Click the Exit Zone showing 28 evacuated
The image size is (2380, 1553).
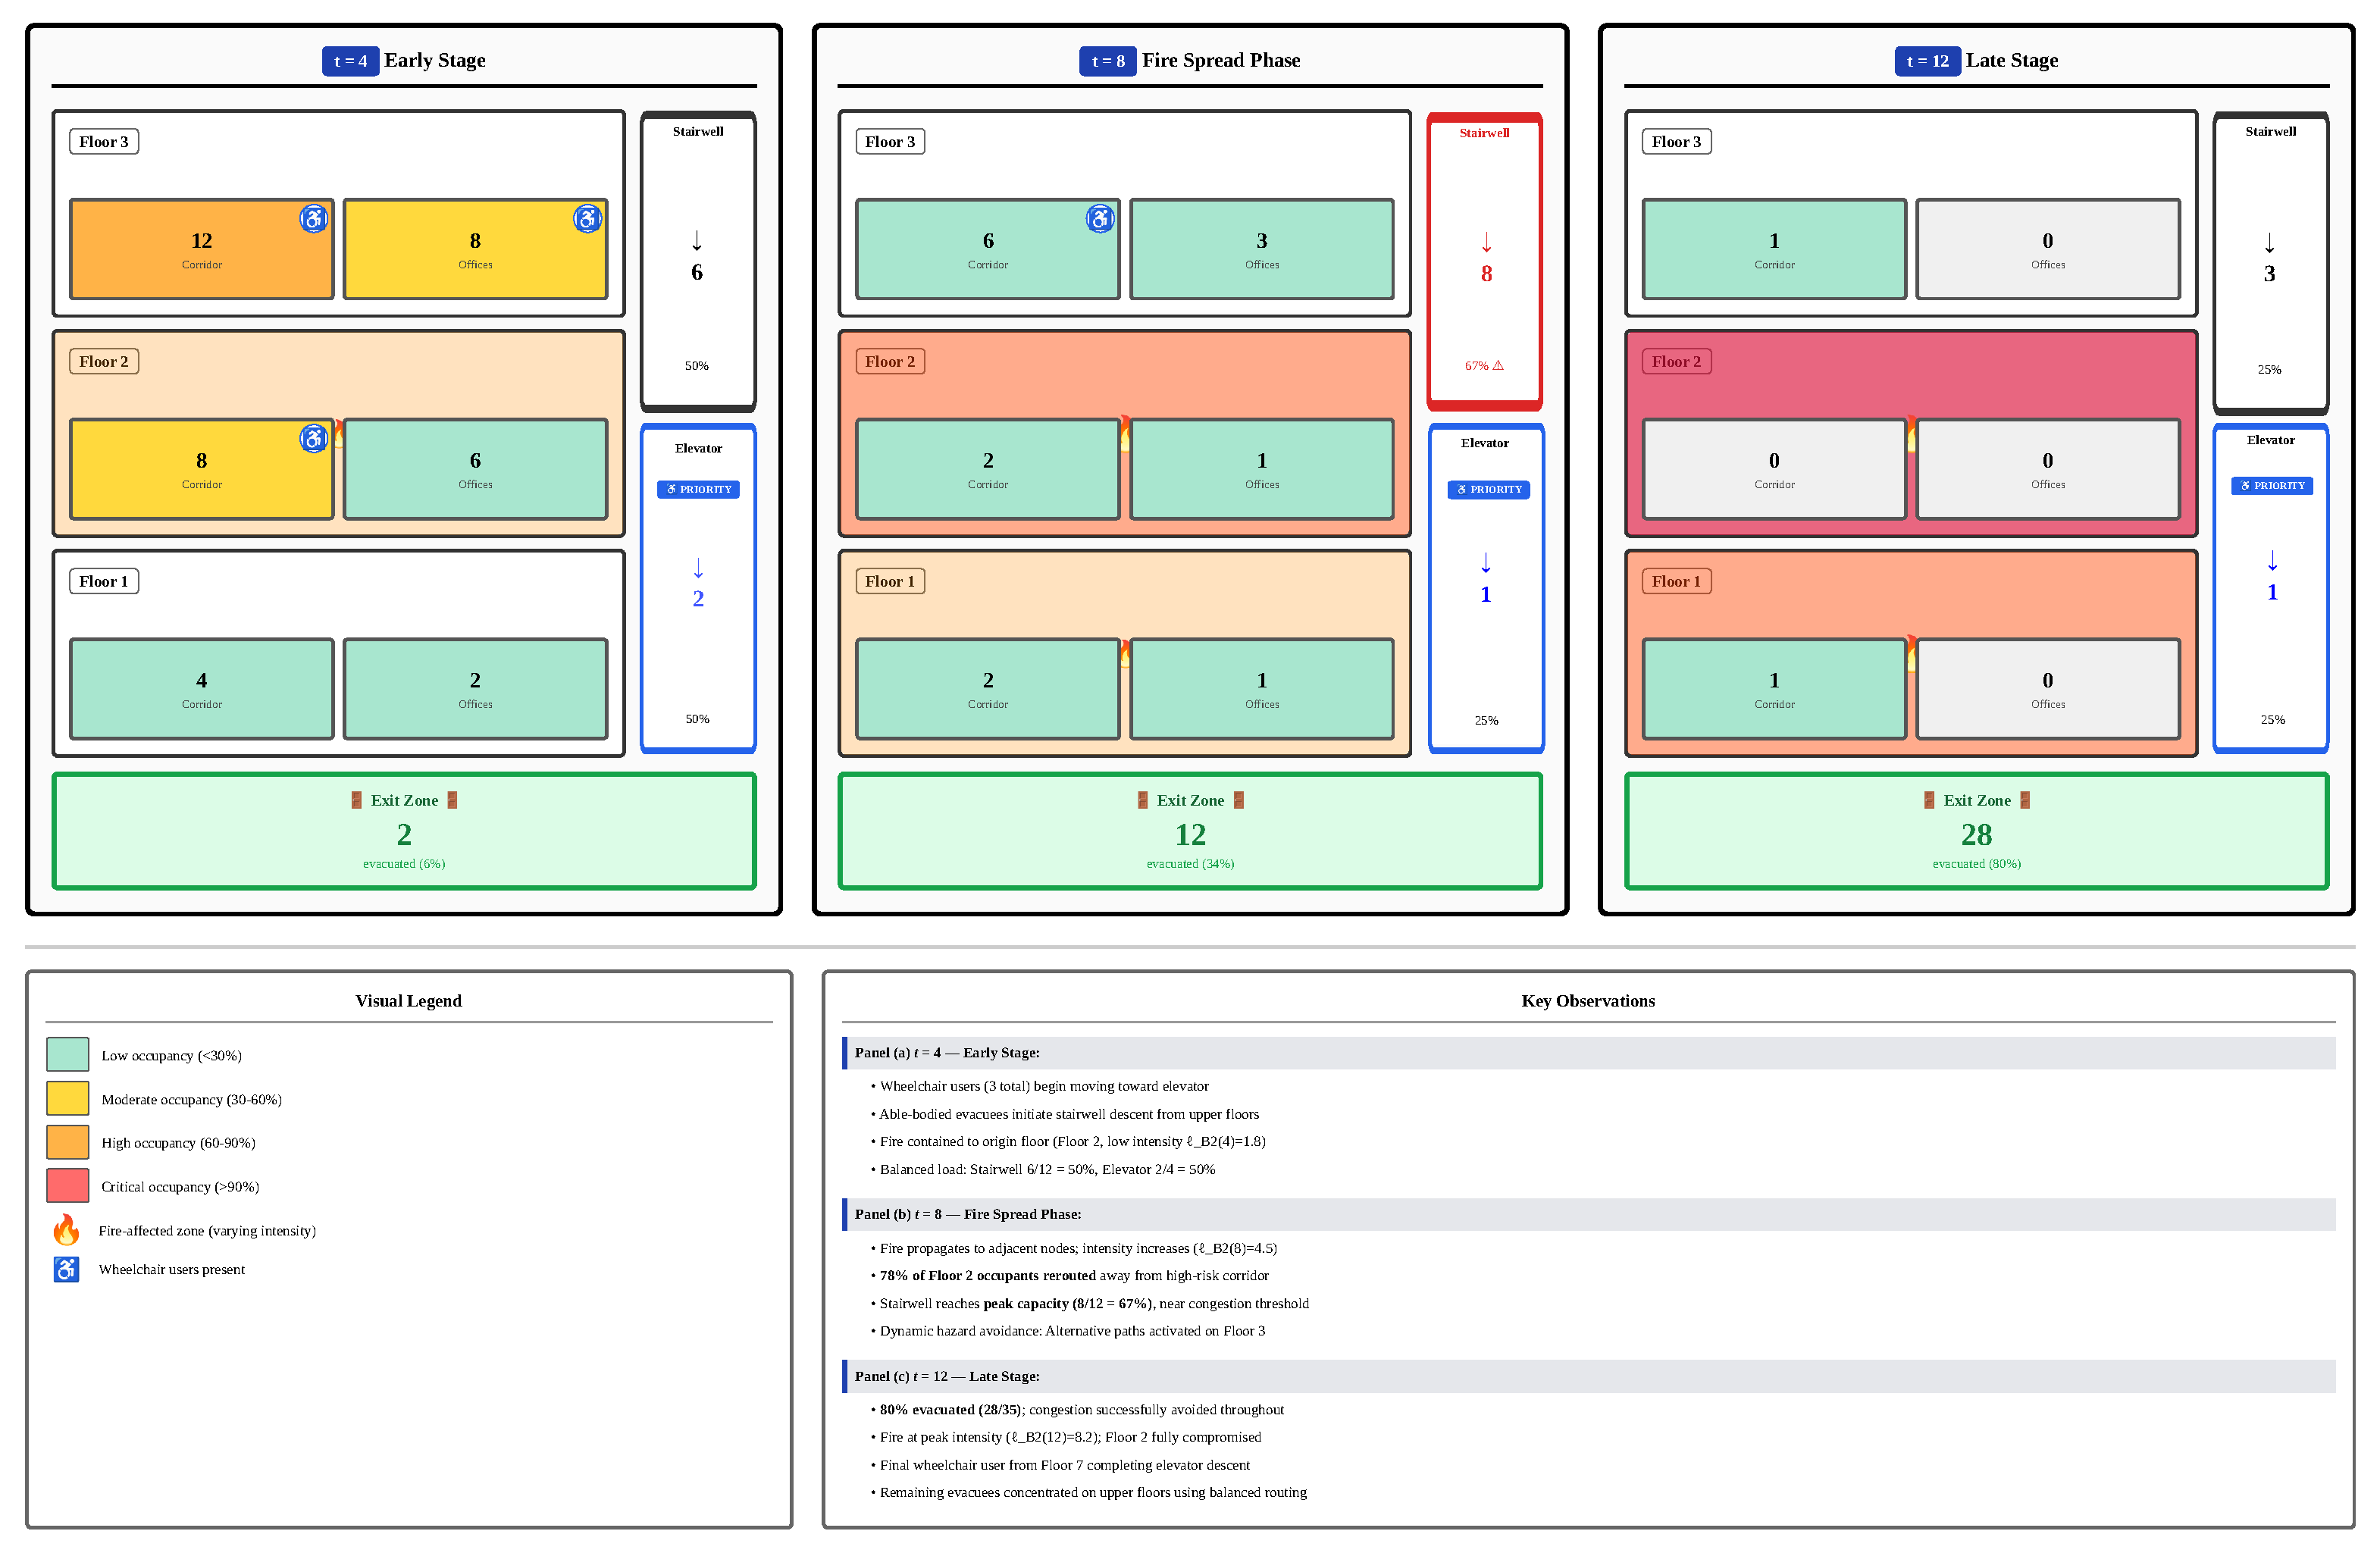tap(1976, 831)
